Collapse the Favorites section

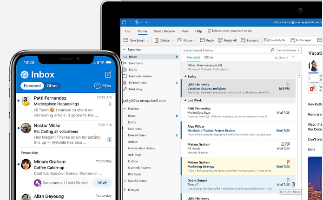point(124,49)
